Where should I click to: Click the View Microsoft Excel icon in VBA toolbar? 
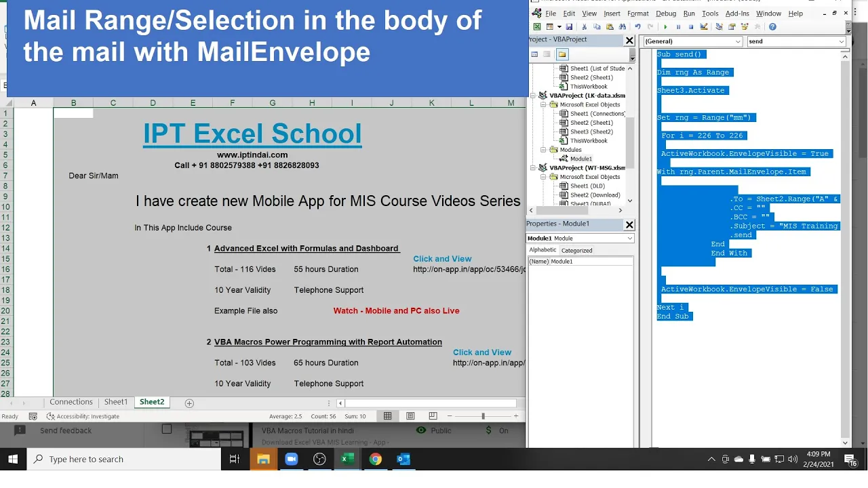pos(537,27)
